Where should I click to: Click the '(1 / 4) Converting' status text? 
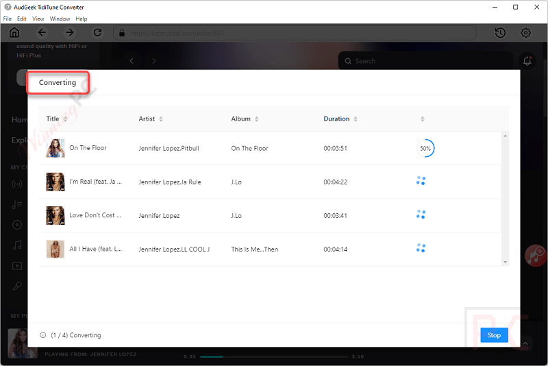(76, 335)
